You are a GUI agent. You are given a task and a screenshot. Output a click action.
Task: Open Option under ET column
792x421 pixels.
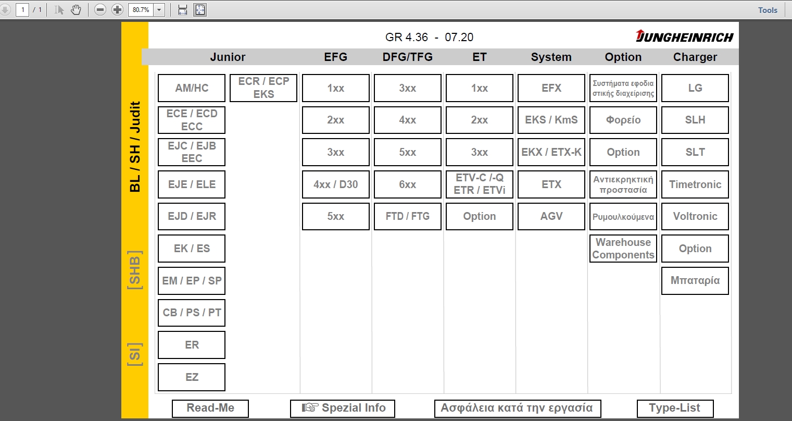tap(480, 216)
